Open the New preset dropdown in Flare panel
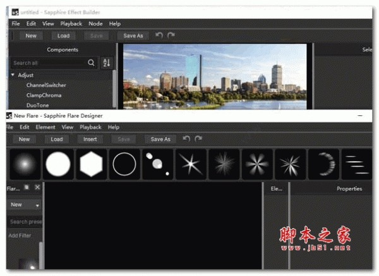Viewport: 379px width, 276px height. pyautogui.click(x=25, y=205)
